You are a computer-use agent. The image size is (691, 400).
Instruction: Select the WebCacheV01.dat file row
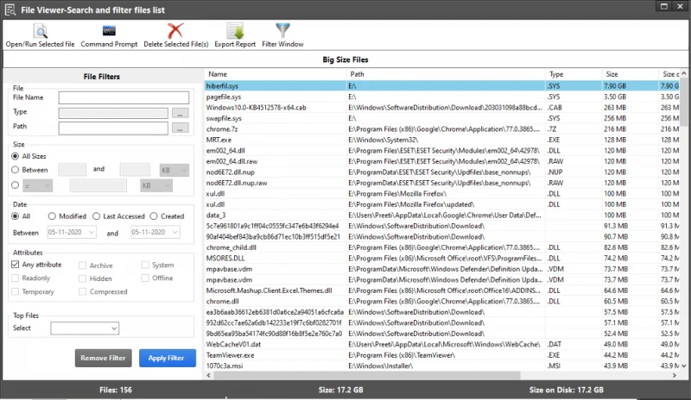[442, 345]
